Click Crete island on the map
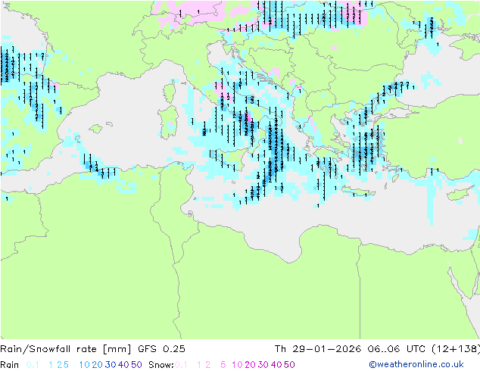This screenshot has height=371, width=480. point(357,192)
